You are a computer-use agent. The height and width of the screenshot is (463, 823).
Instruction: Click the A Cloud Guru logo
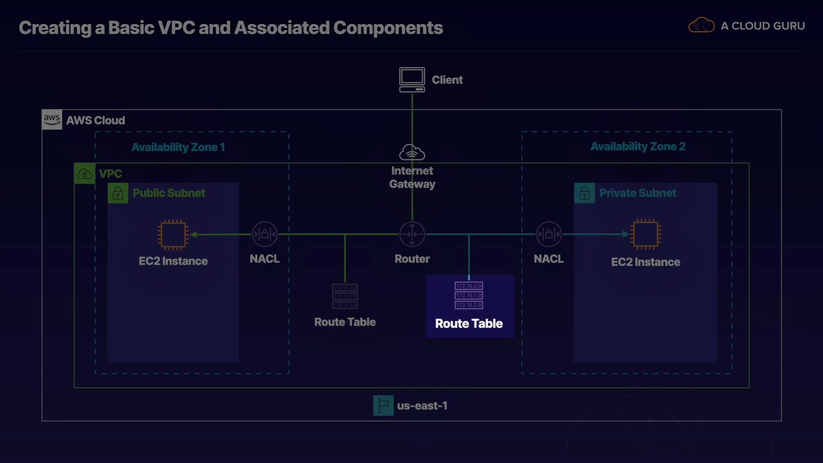(x=746, y=26)
